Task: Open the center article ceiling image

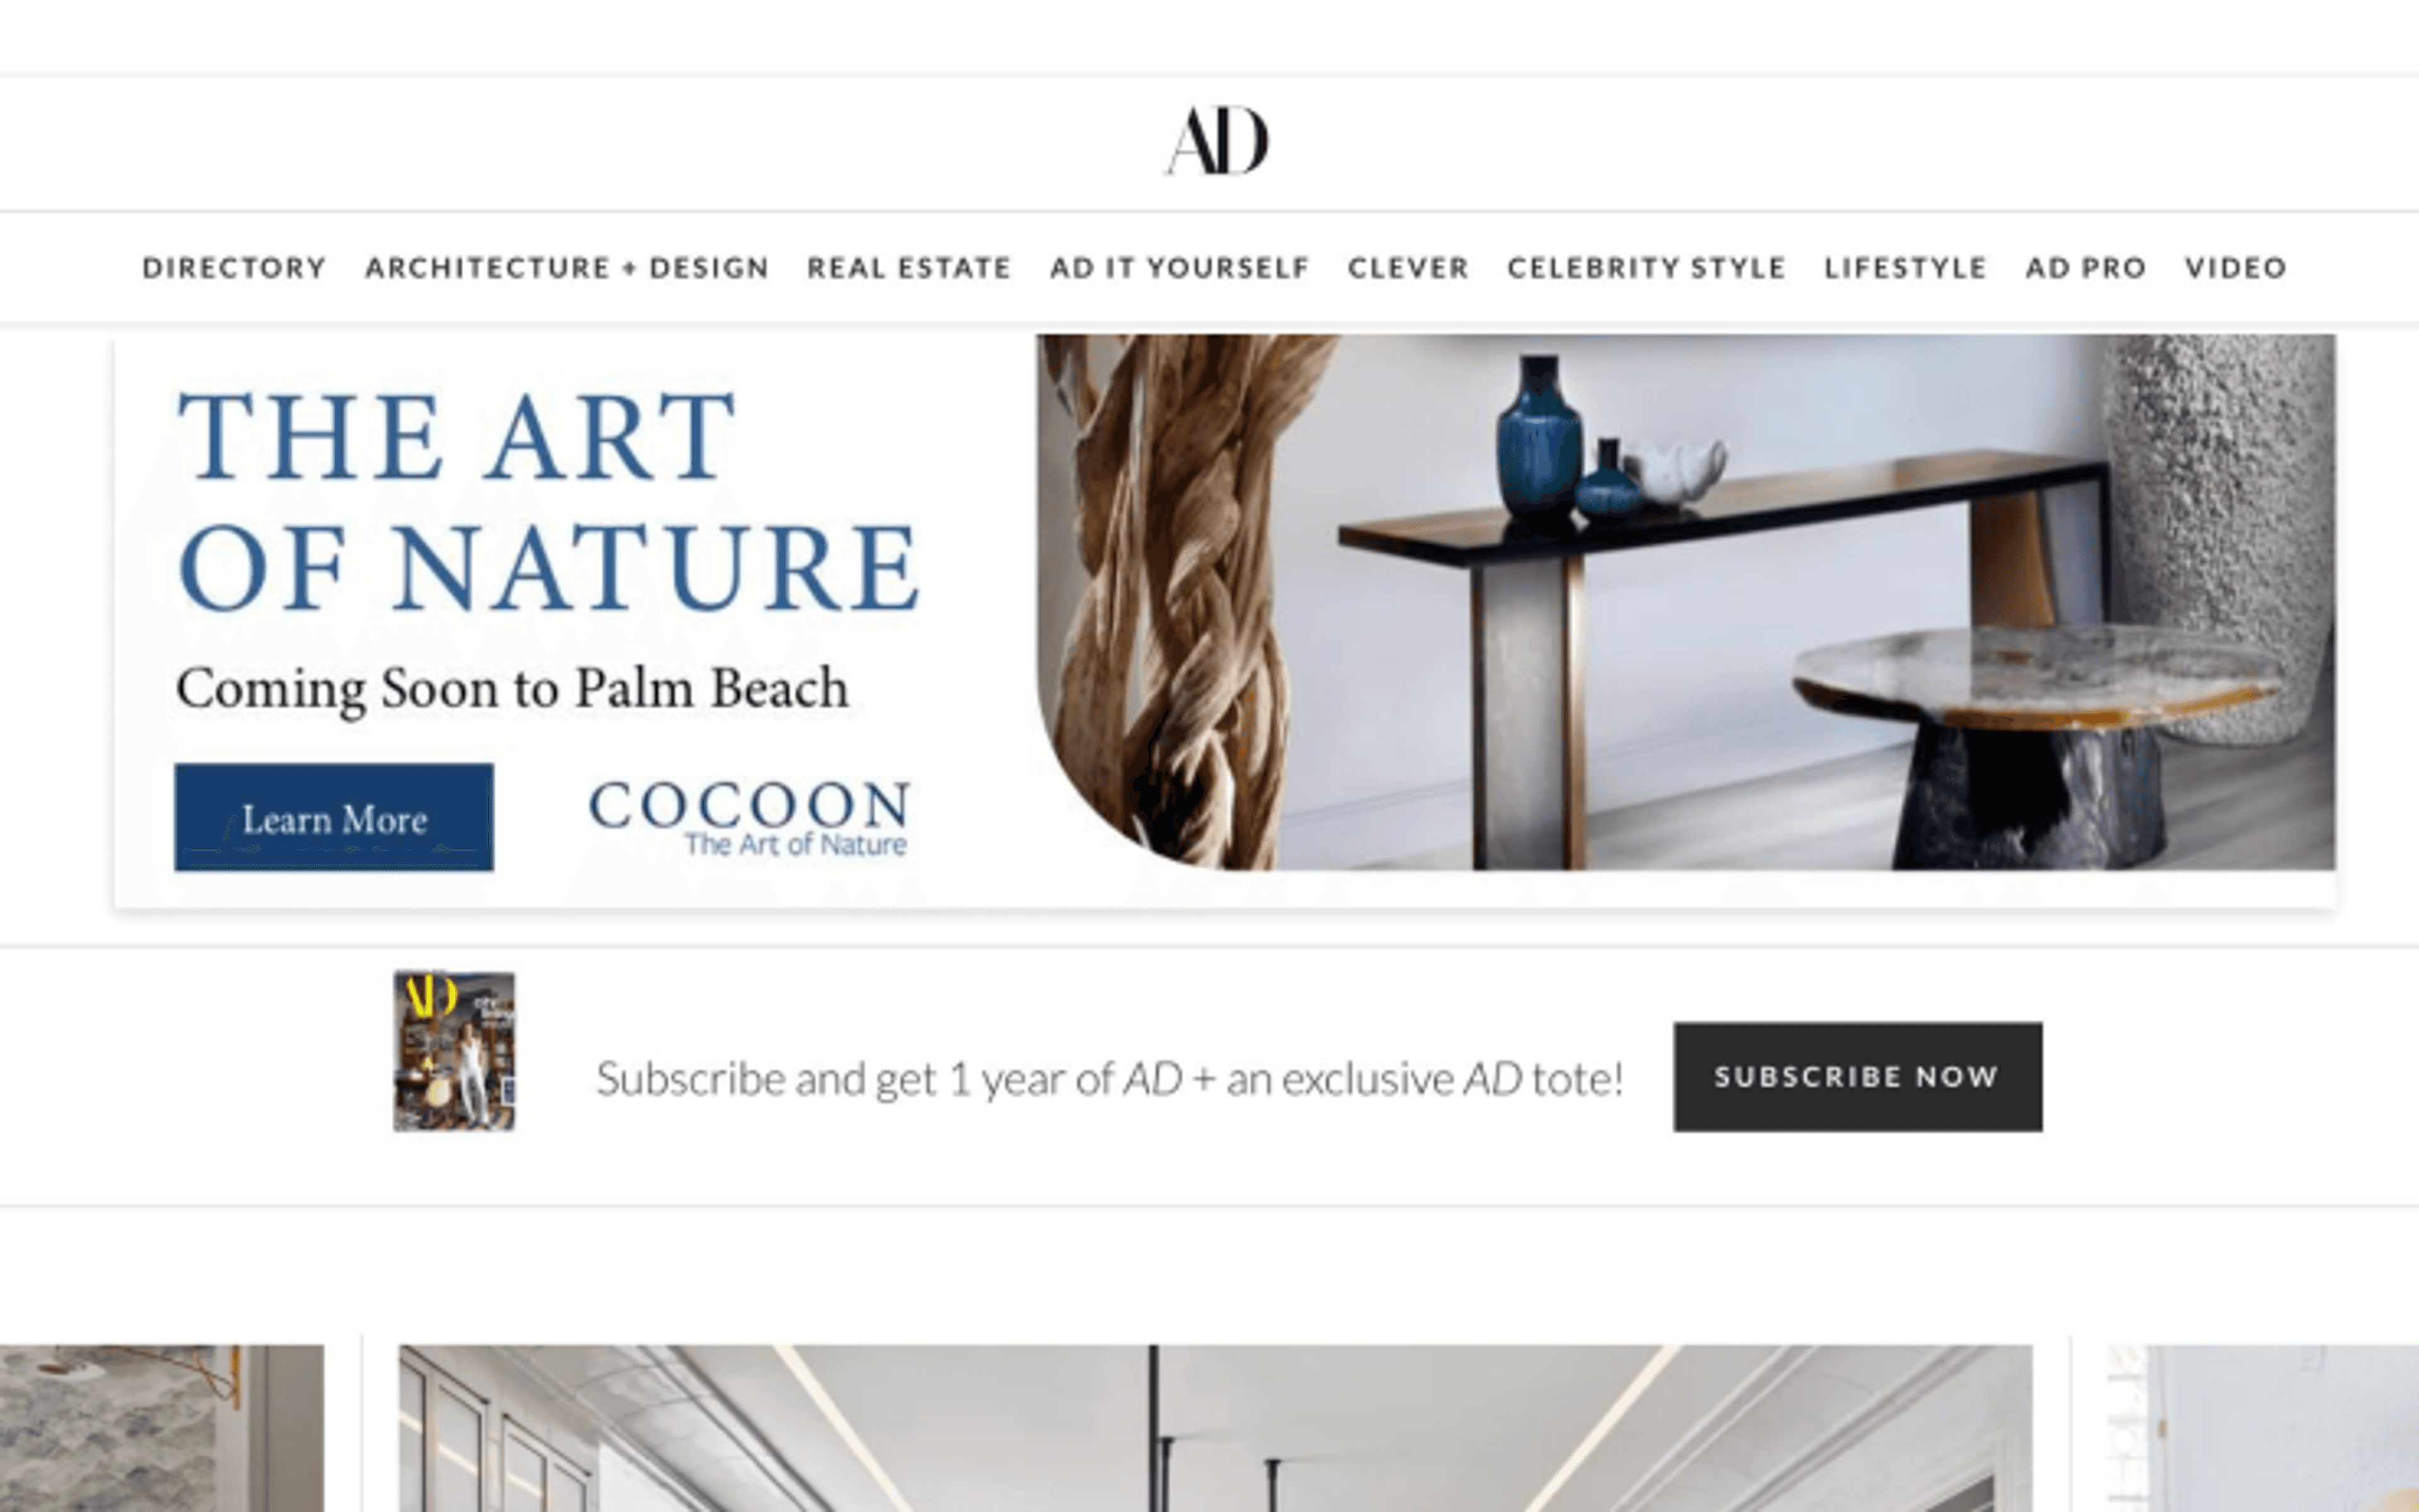Action: click(x=1216, y=1428)
